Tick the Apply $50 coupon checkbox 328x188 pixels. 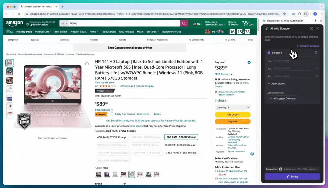(x=112, y=114)
